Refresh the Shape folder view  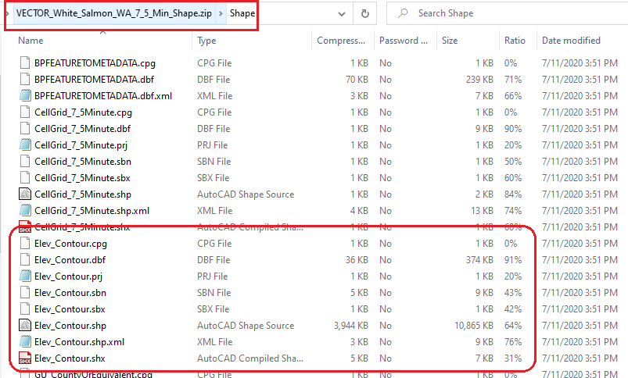[365, 13]
